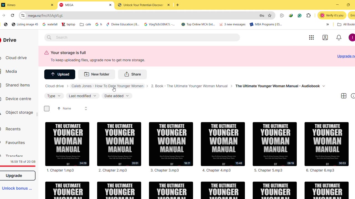355x199 pixels.
Task: Close the Unlock Your Potential tab
Action: [168, 5]
